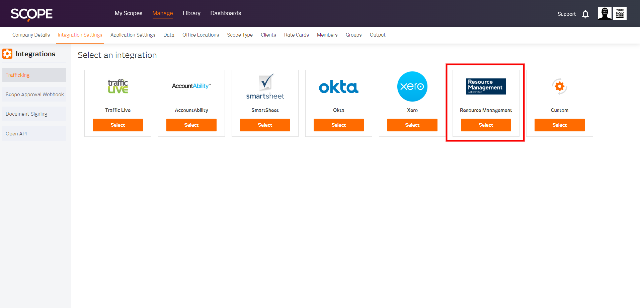Select the SmartSheet integration
This screenshot has width=640, height=308.
tap(265, 125)
